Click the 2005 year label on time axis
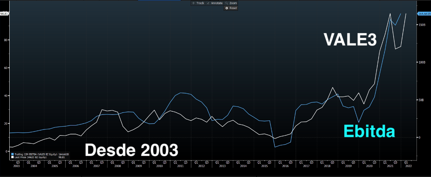Viewport: 431px width, 177px height. 55,166
